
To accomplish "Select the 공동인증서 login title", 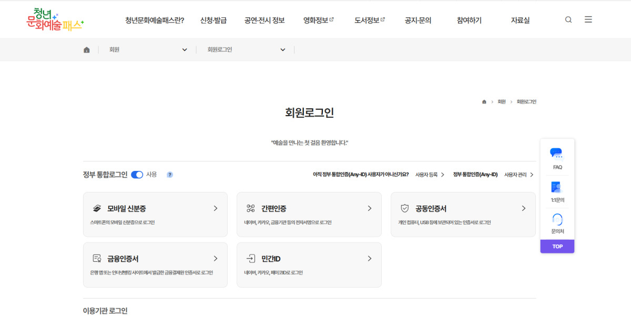I will pyautogui.click(x=431, y=209).
